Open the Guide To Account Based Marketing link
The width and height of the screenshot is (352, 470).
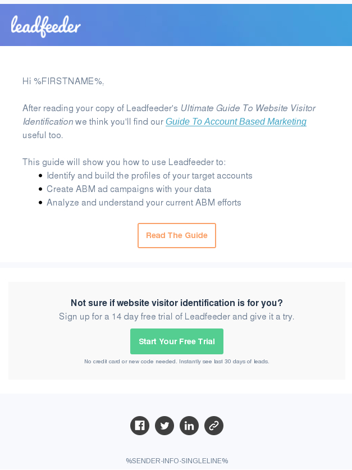point(236,121)
